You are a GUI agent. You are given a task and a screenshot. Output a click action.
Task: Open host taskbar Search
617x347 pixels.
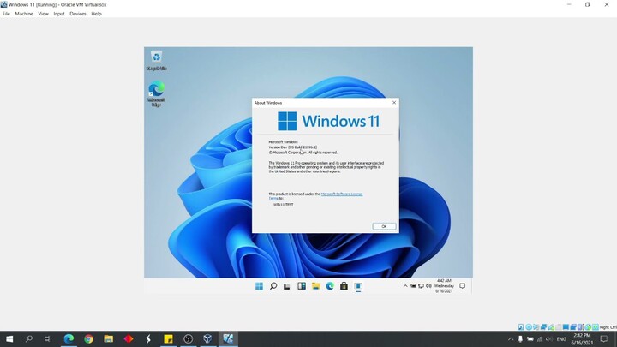29,338
